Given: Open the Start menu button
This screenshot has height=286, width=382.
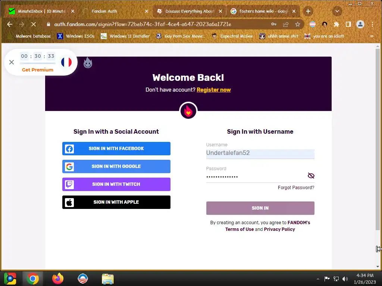Looking at the screenshot, I should point(10,279).
